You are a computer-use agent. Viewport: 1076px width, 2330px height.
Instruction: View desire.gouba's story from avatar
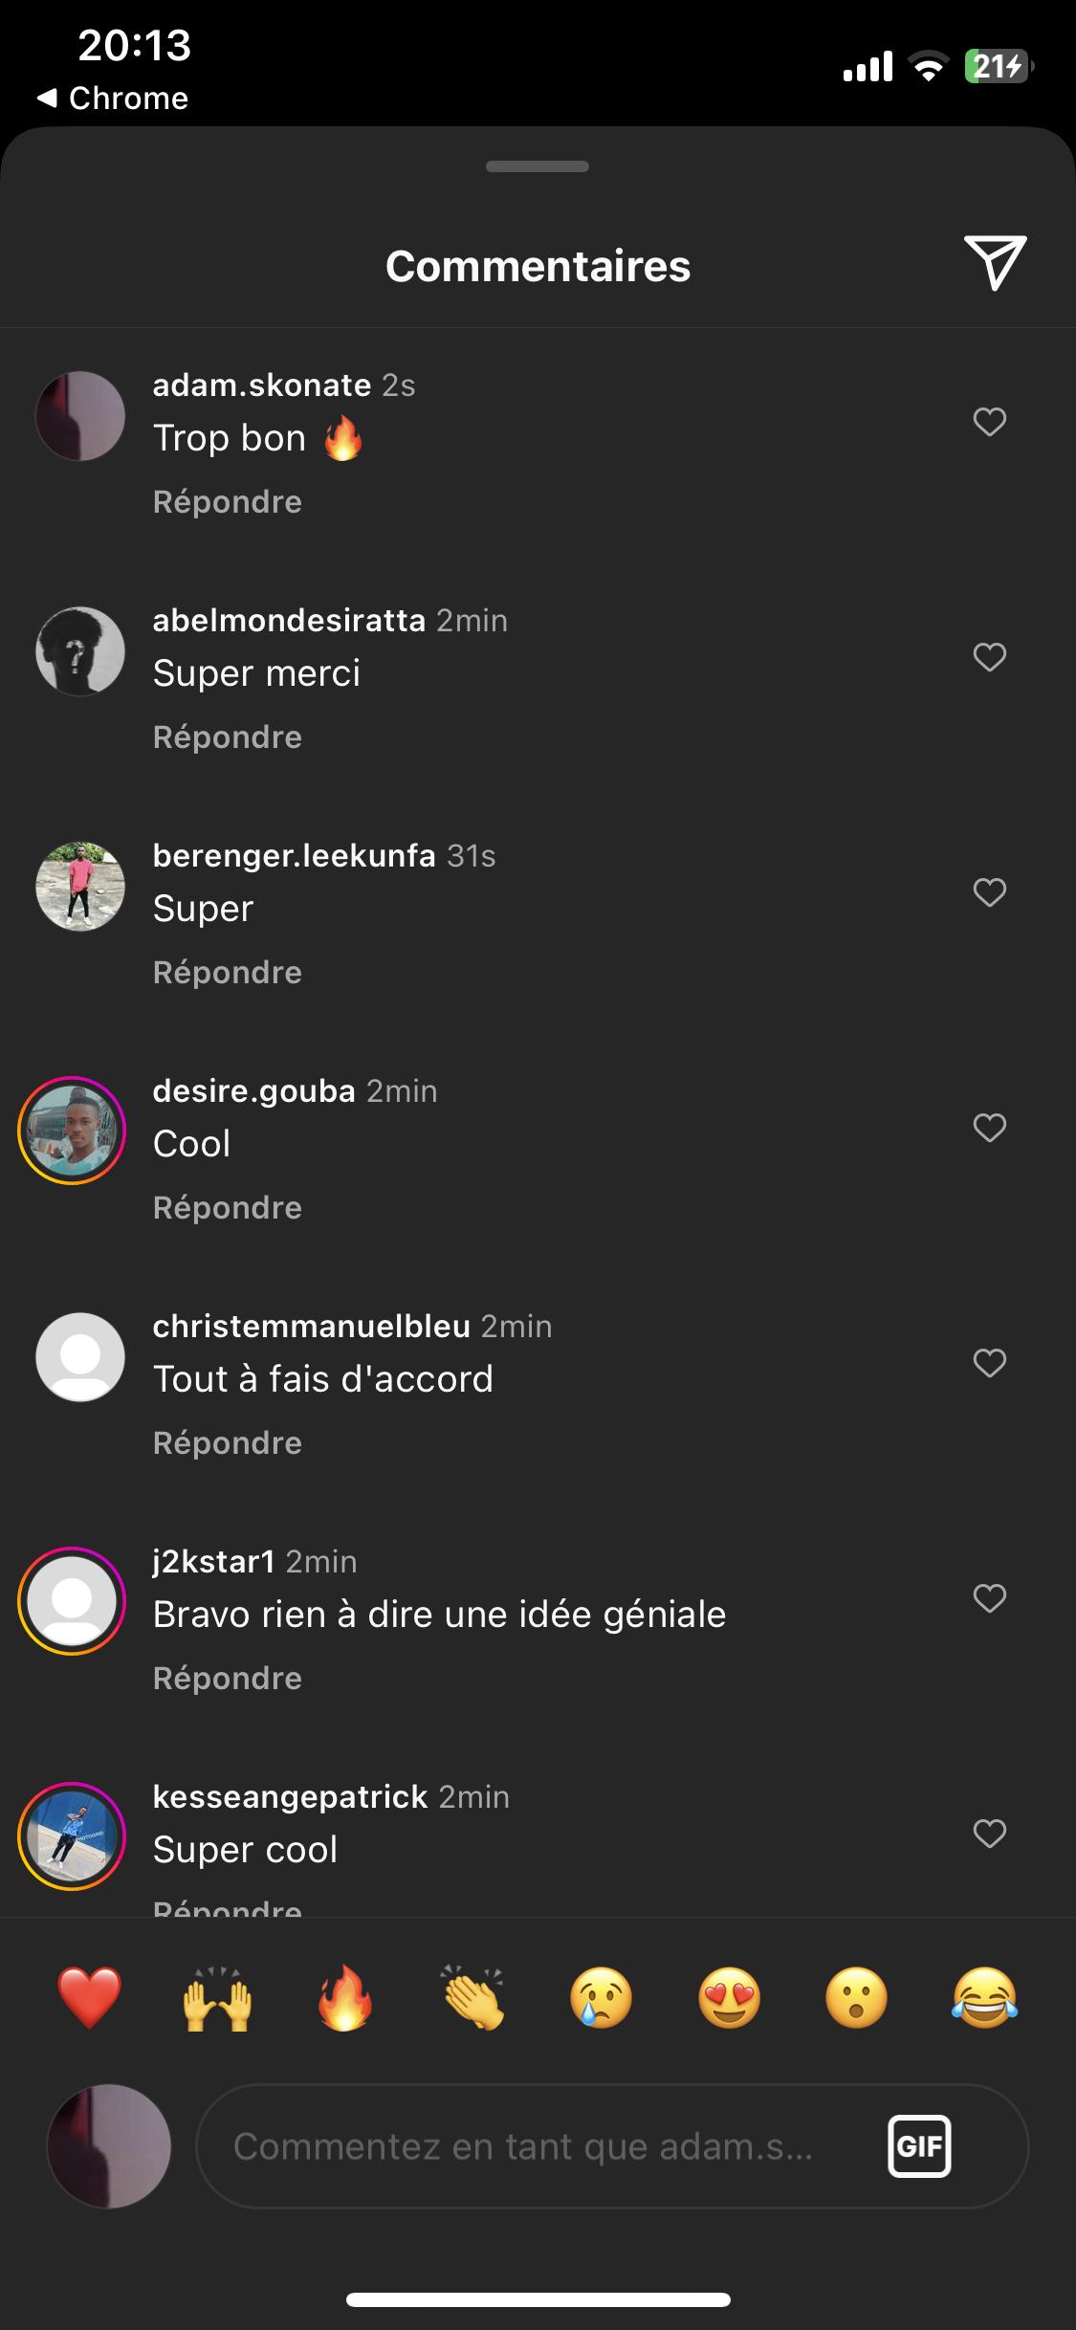pyautogui.click(x=73, y=1131)
